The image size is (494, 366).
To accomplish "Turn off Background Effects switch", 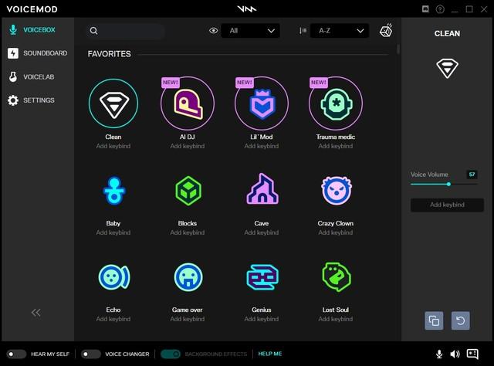I will click(171, 354).
